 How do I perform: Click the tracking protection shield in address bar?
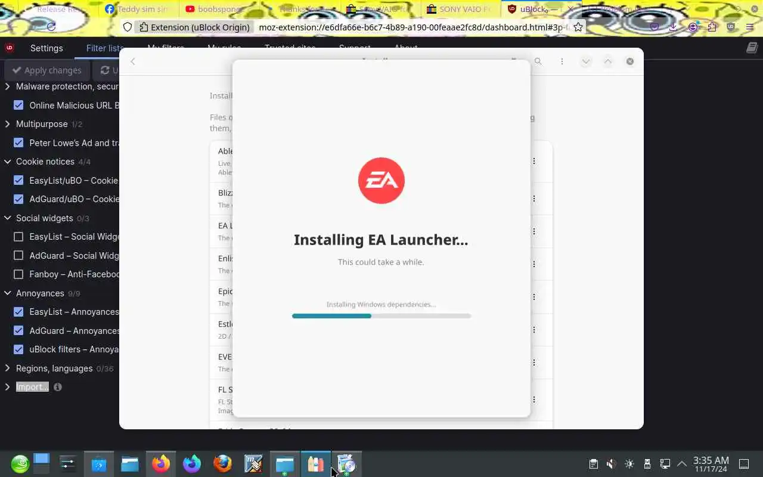[x=127, y=27]
